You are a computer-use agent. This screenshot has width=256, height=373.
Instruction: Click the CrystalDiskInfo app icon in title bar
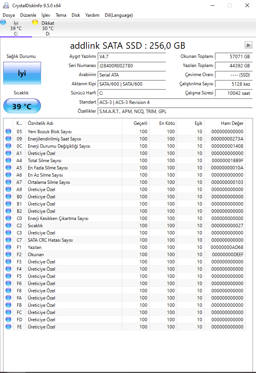6,5
